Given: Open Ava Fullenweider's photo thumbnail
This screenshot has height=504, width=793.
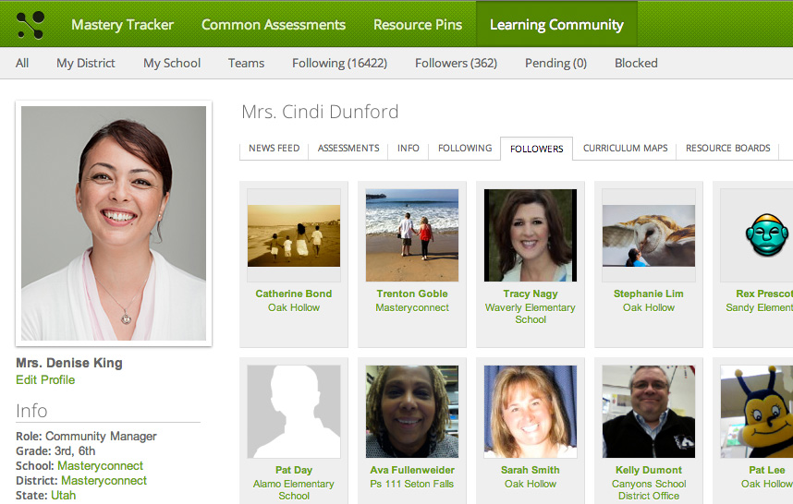Looking at the screenshot, I should pos(412,412).
